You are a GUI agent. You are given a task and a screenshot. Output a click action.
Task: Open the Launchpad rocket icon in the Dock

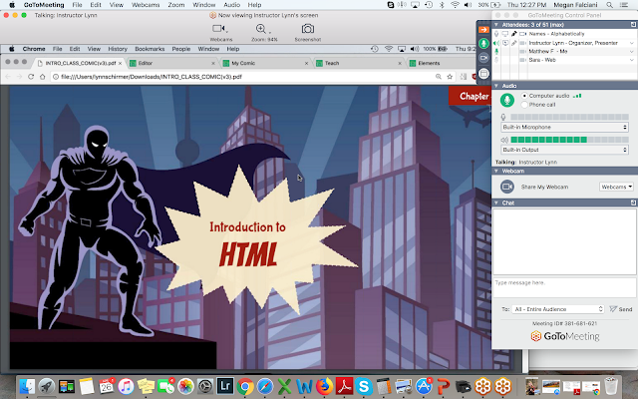click(47, 386)
